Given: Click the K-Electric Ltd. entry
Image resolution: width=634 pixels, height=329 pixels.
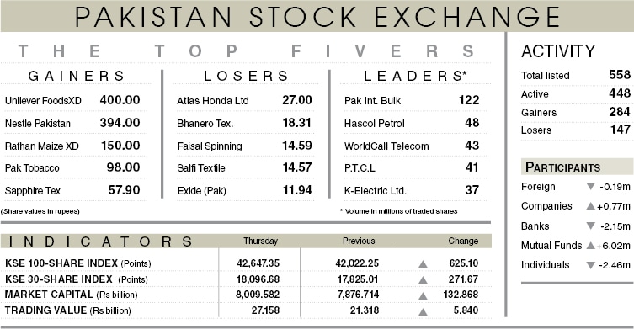Looking at the screenshot, I should point(376,191).
